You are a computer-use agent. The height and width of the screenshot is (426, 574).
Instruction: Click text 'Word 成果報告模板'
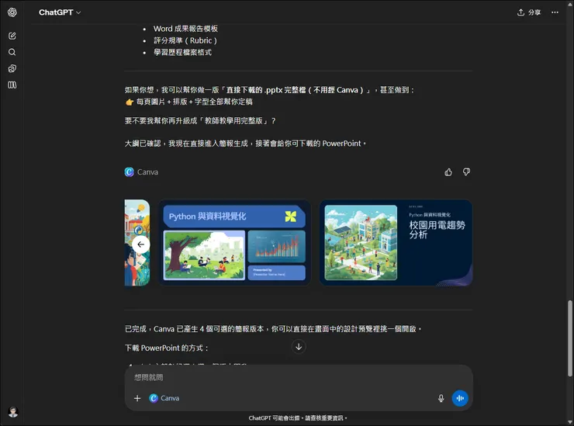[185, 29]
